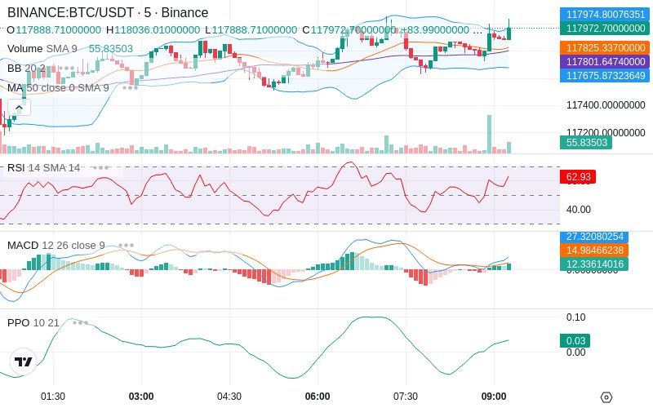Click the BINANCE:BTC/USDT symbol title
The image size is (653, 408).
point(108,12)
